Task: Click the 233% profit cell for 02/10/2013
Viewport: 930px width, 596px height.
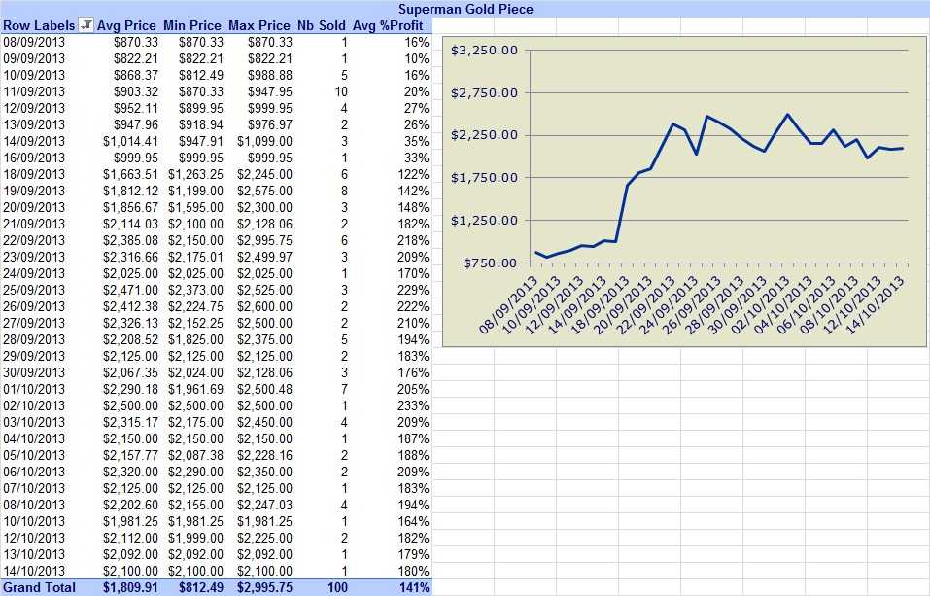Action: (x=413, y=406)
